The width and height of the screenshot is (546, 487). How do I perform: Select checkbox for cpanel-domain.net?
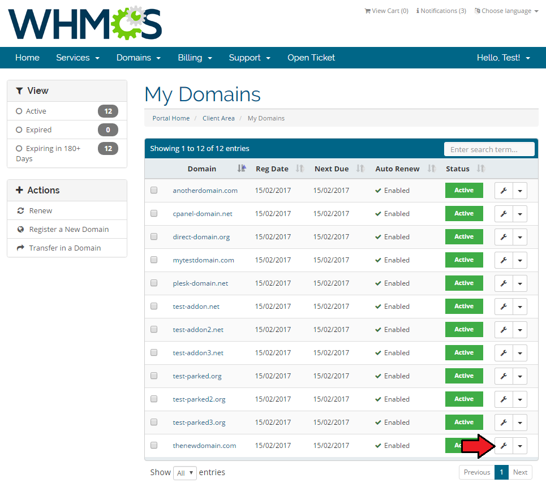click(154, 213)
